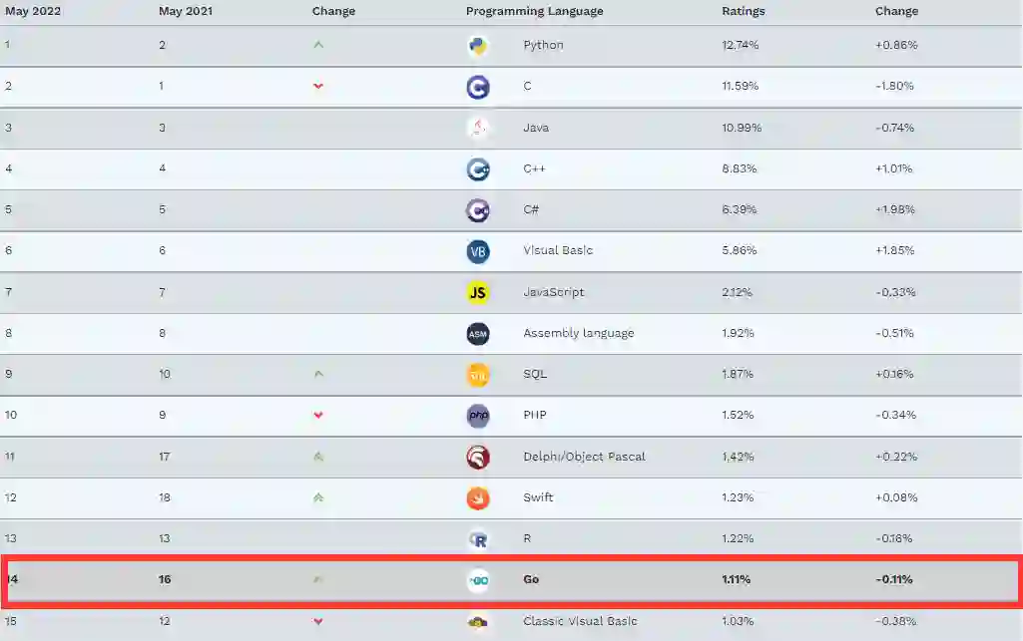Click the Java coffee cup icon
Image resolution: width=1023 pixels, height=641 pixels.
[477, 128]
